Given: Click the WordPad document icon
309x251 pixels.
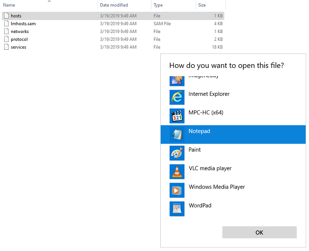Looking at the screenshot, I should [177, 209].
